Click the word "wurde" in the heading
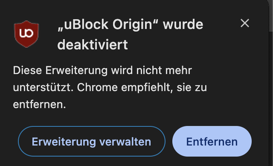The height and width of the screenshot is (166, 273). coord(183,24)
